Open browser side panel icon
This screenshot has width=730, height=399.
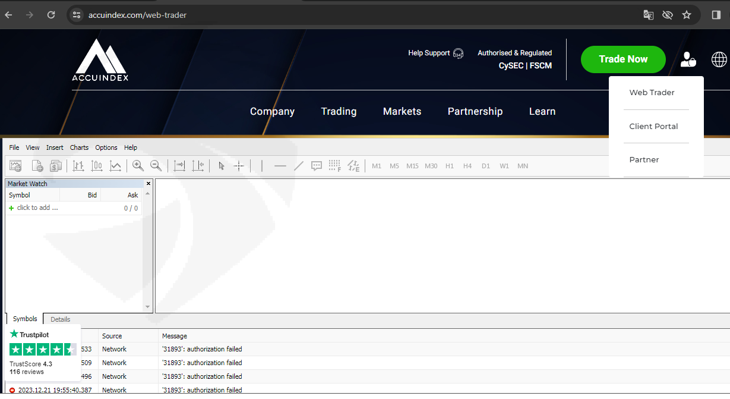(x=716, y=15)
